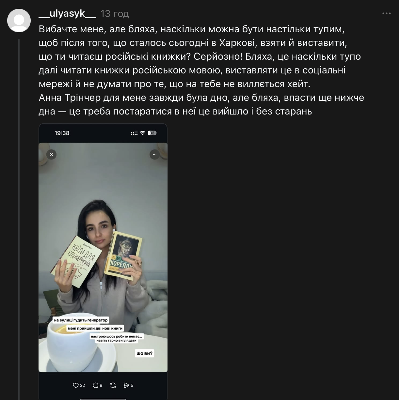Click the 'на вулиці гудить генератор' caption
Image resolution: width=399 pixels, height=400 pixels.
(x=81, y=320)
